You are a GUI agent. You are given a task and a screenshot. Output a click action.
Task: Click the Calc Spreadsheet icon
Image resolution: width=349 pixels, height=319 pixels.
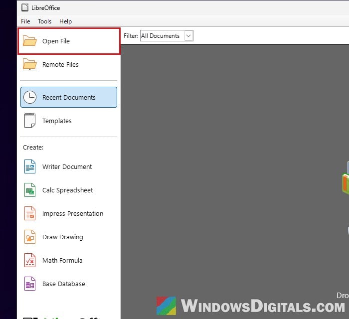(x=30, y=190)
